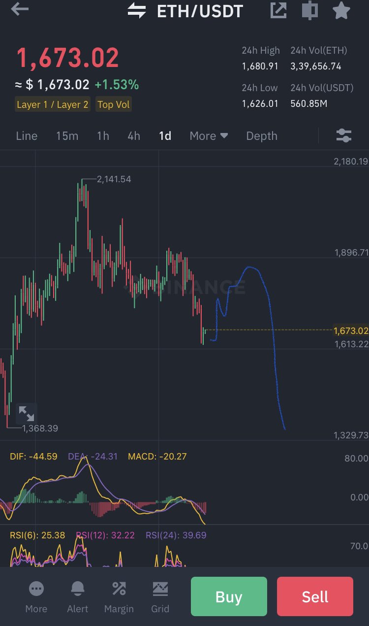369x626 pixels.
Task: Tap the DIF: -44.59 indicator value
Action: (x=33, y=457)
